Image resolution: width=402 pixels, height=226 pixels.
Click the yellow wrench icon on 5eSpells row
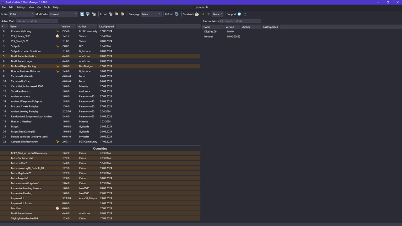click(x=57, y=46)
